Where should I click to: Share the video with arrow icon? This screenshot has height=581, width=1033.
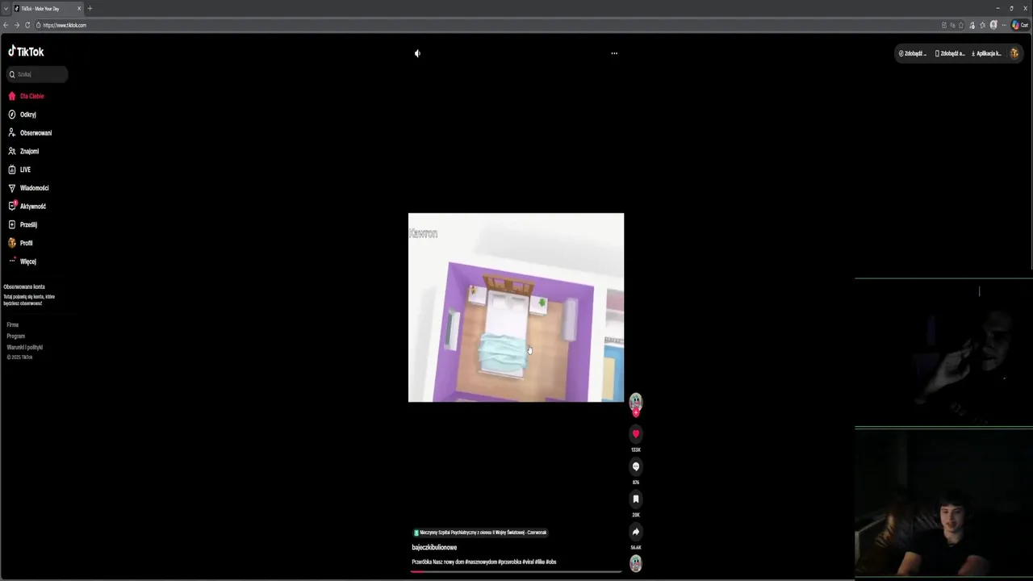[x=636, y=532]
